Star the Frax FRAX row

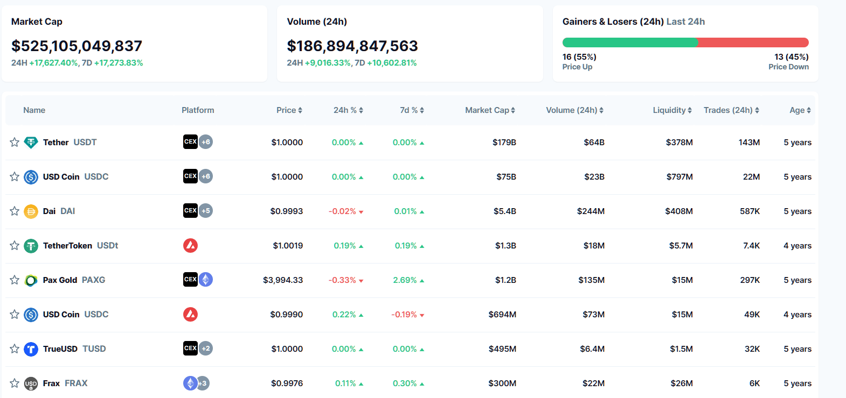coord(15,383)
